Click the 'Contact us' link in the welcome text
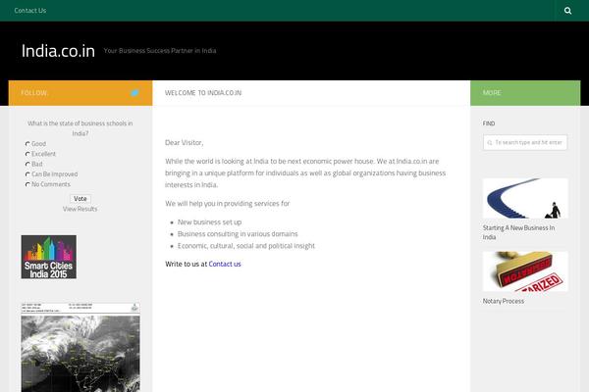The height and width of the screenshot is (392, 589). (x=225, y=264)
